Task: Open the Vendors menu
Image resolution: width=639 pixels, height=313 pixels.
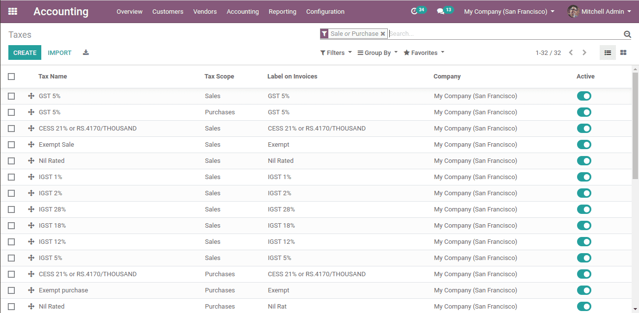Action: tap(205, 11)
